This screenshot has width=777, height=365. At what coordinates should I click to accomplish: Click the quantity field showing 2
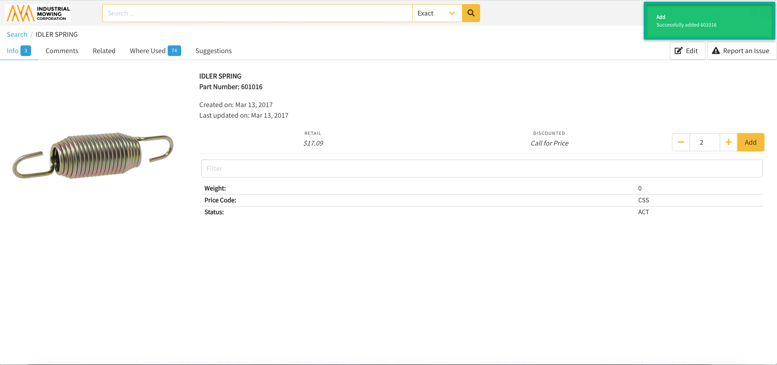click(704, 142)
